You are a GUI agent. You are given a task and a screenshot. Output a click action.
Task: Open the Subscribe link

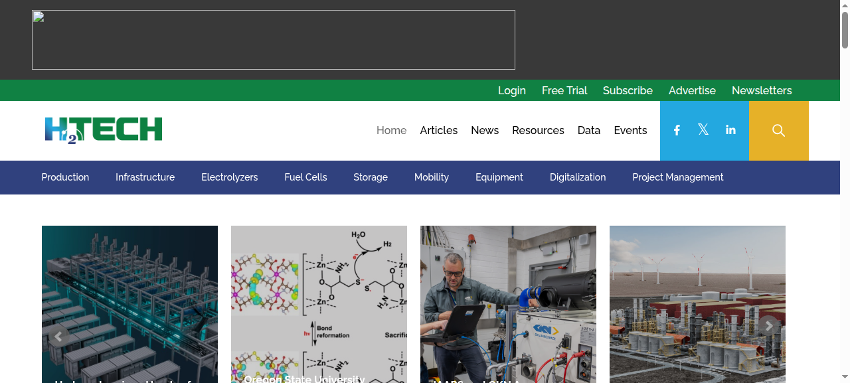pos(628,90)
